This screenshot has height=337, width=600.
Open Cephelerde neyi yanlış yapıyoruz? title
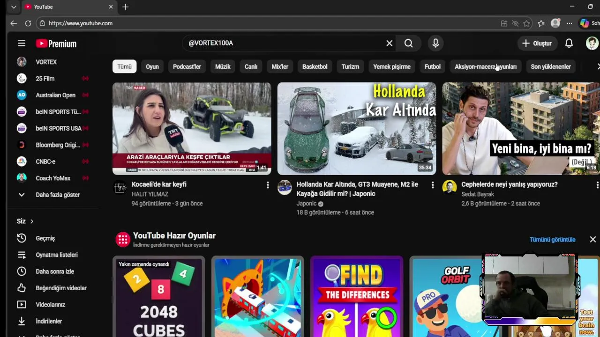510,184
